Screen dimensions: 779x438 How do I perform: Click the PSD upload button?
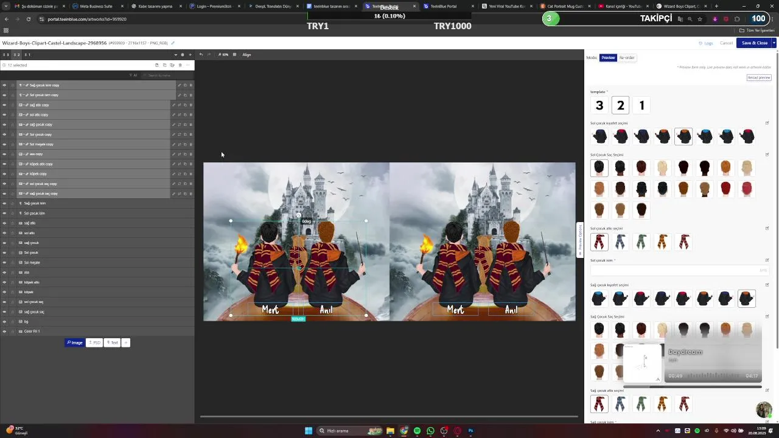click(94, 342)
